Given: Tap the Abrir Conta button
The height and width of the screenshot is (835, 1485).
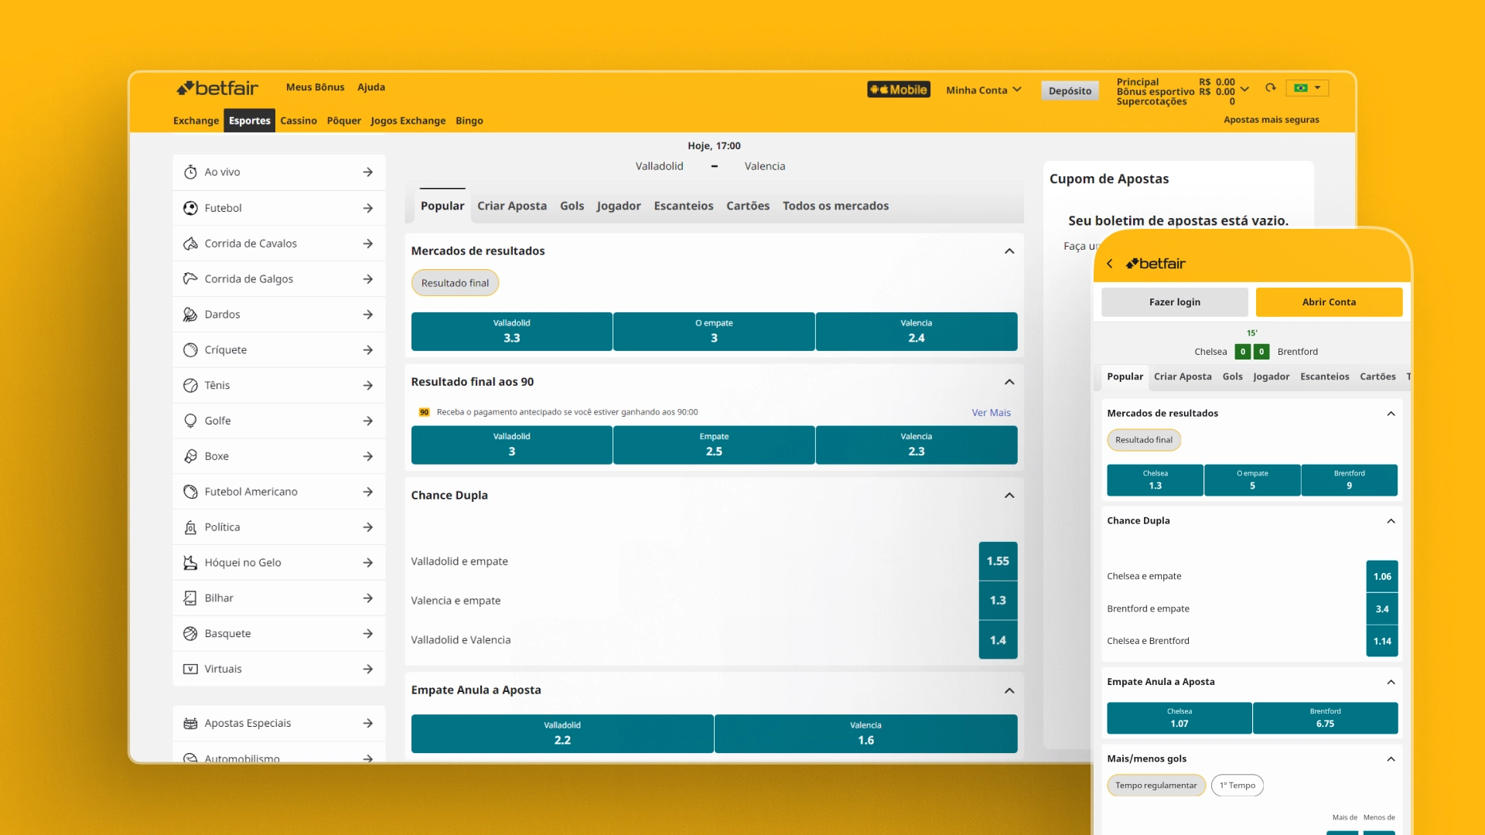Looking at the screenshot, I should coord(1329,302).
